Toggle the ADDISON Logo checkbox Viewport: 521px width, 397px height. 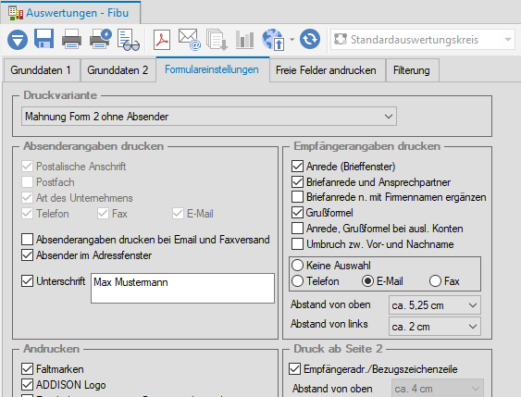click(27, 384)
